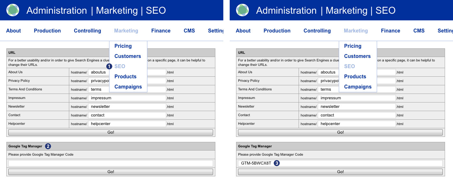Switch to CMS in the left navigation bar

pyautogui.click(x=189, y=31)
